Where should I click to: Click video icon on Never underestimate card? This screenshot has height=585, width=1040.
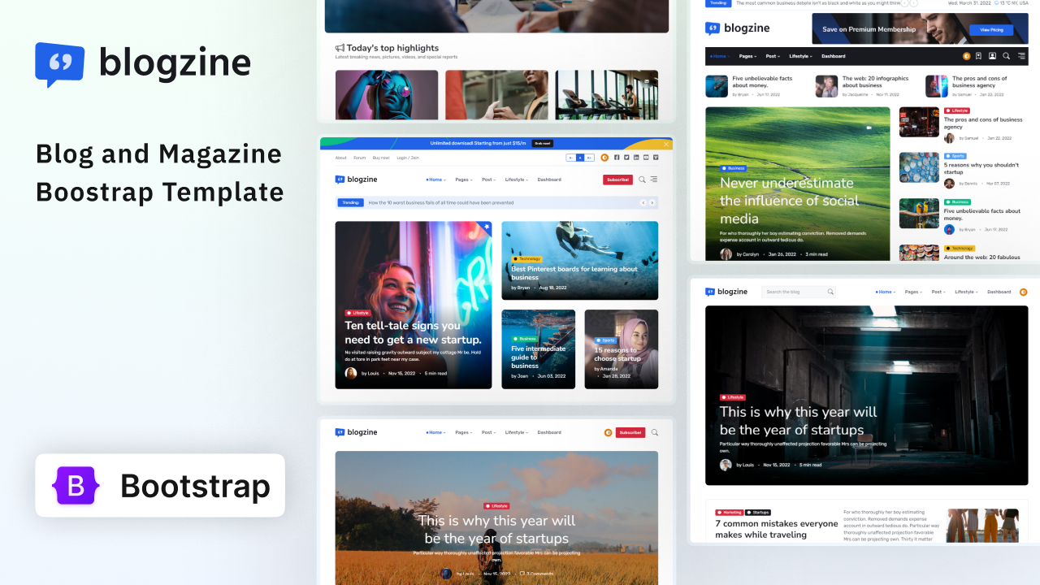point(869,128)
